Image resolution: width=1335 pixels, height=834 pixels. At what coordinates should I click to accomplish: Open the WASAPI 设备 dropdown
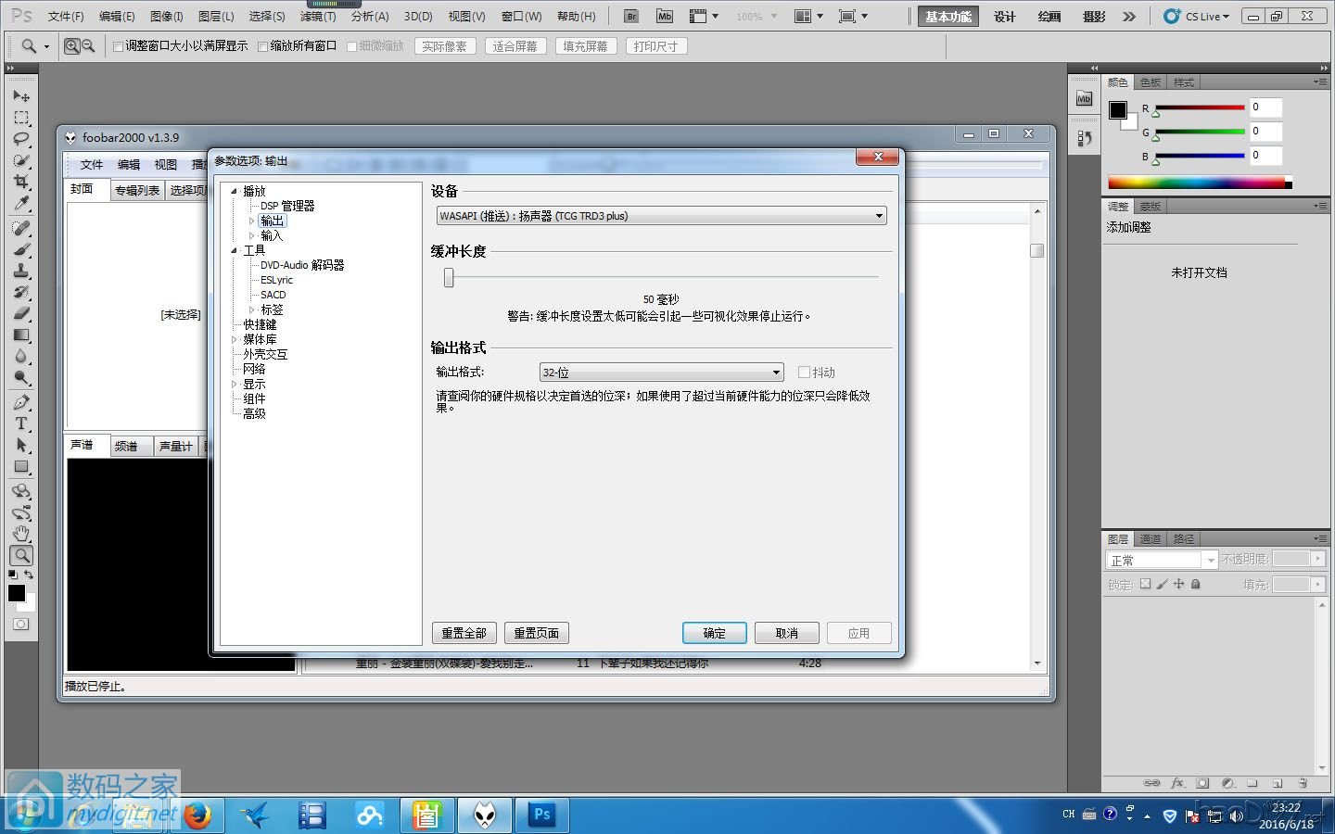point(878,215)
